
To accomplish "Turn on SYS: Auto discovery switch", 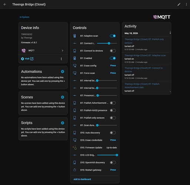I will pos(113,133).
